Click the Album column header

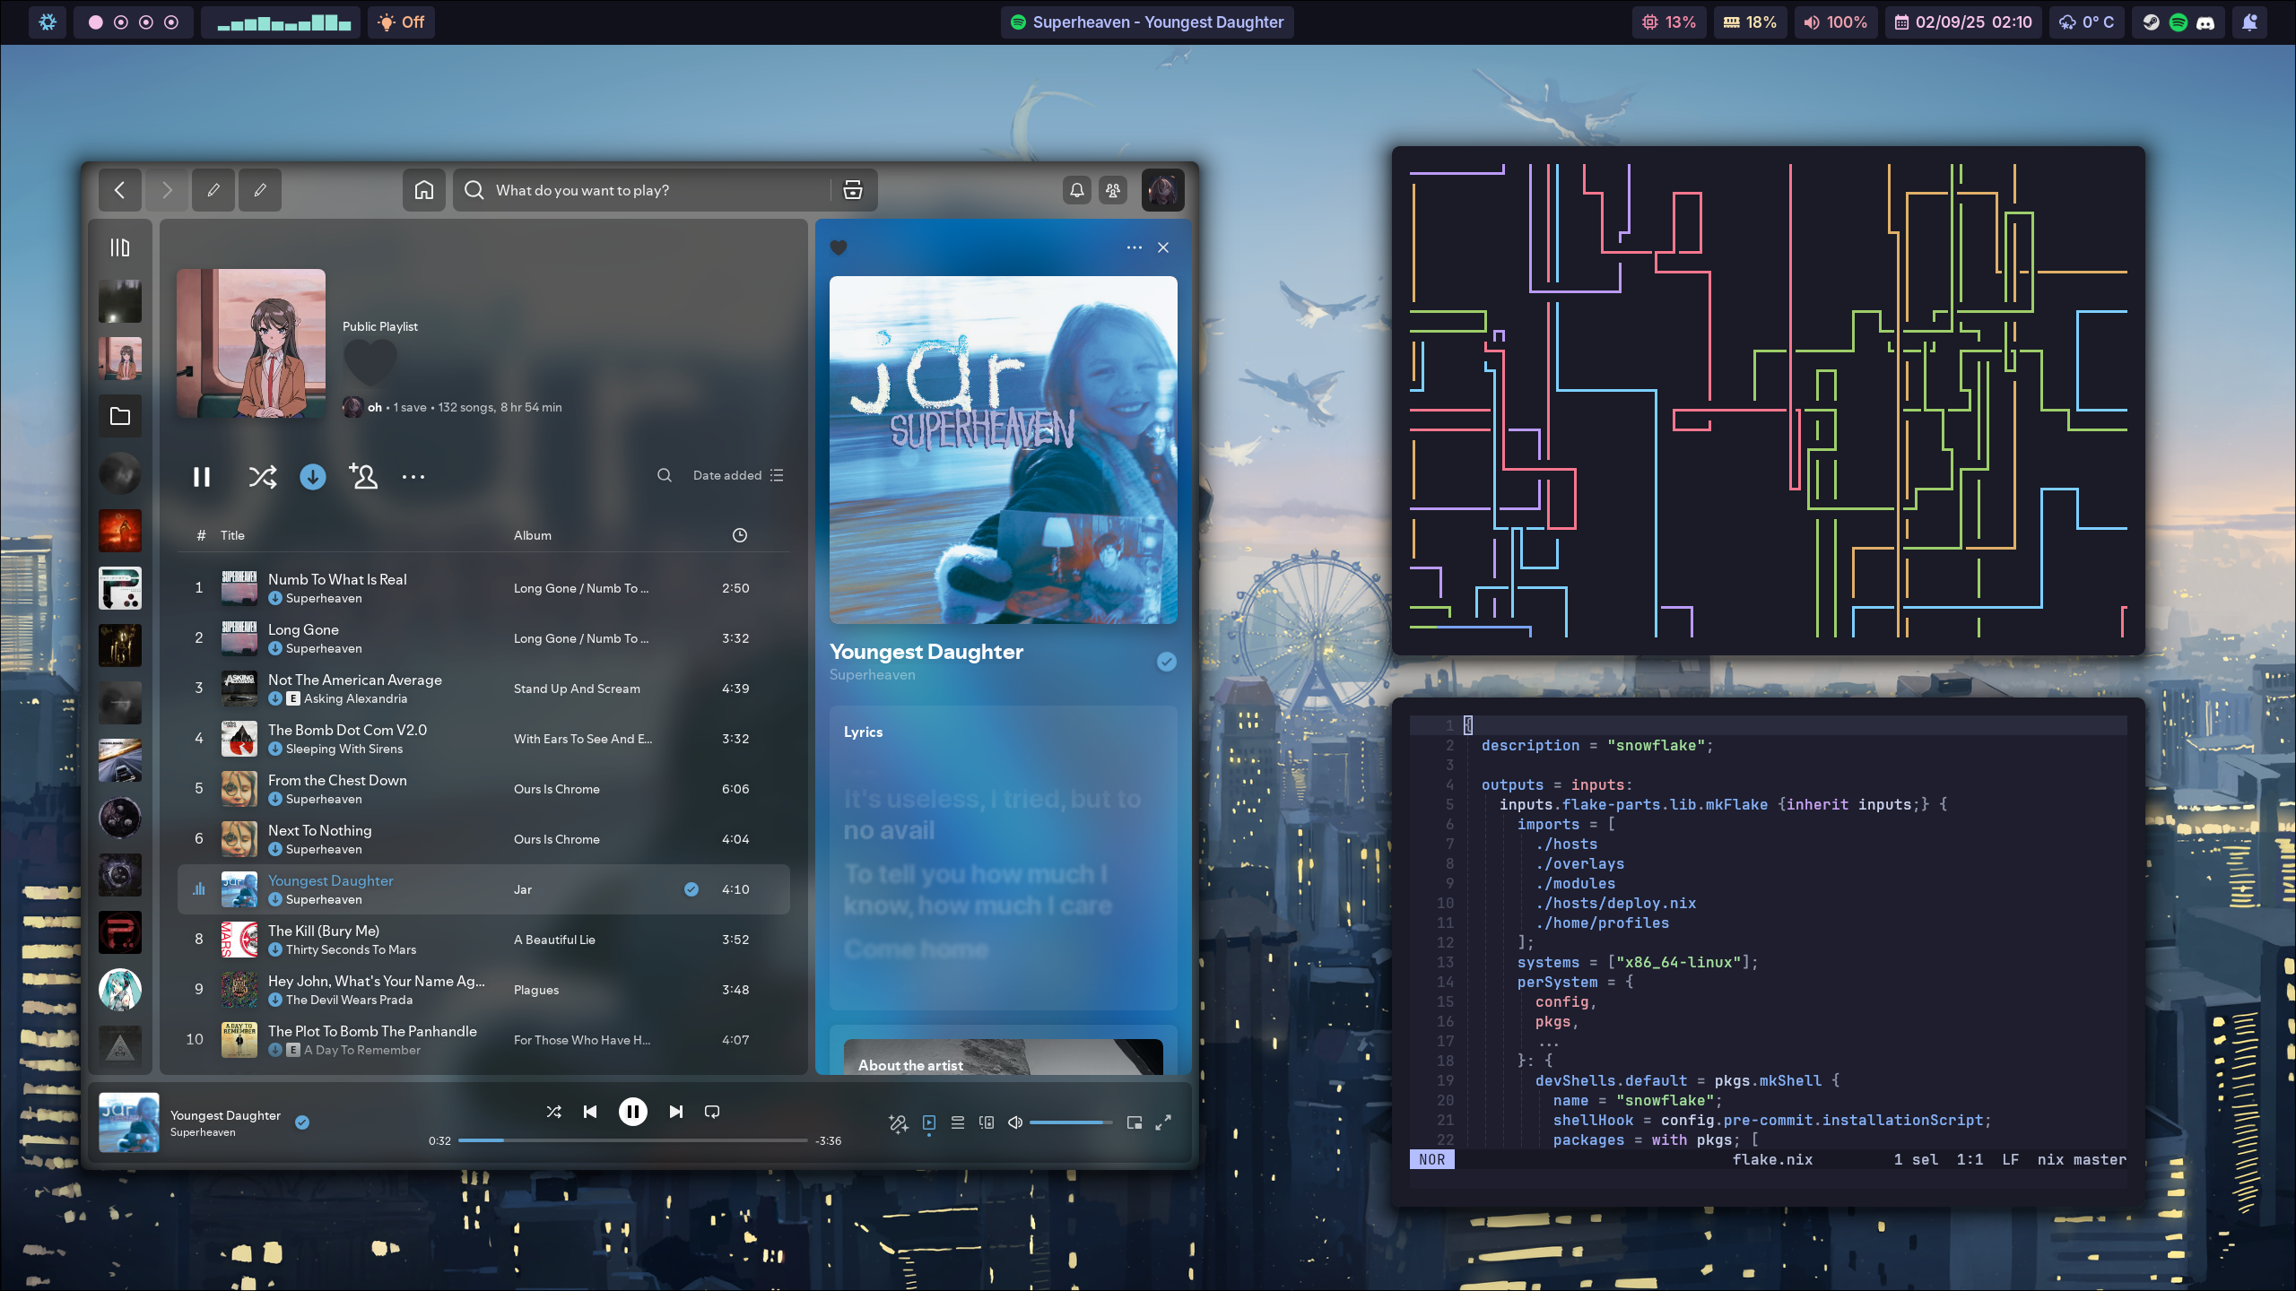pyautogui.click(x=532, y=535)
